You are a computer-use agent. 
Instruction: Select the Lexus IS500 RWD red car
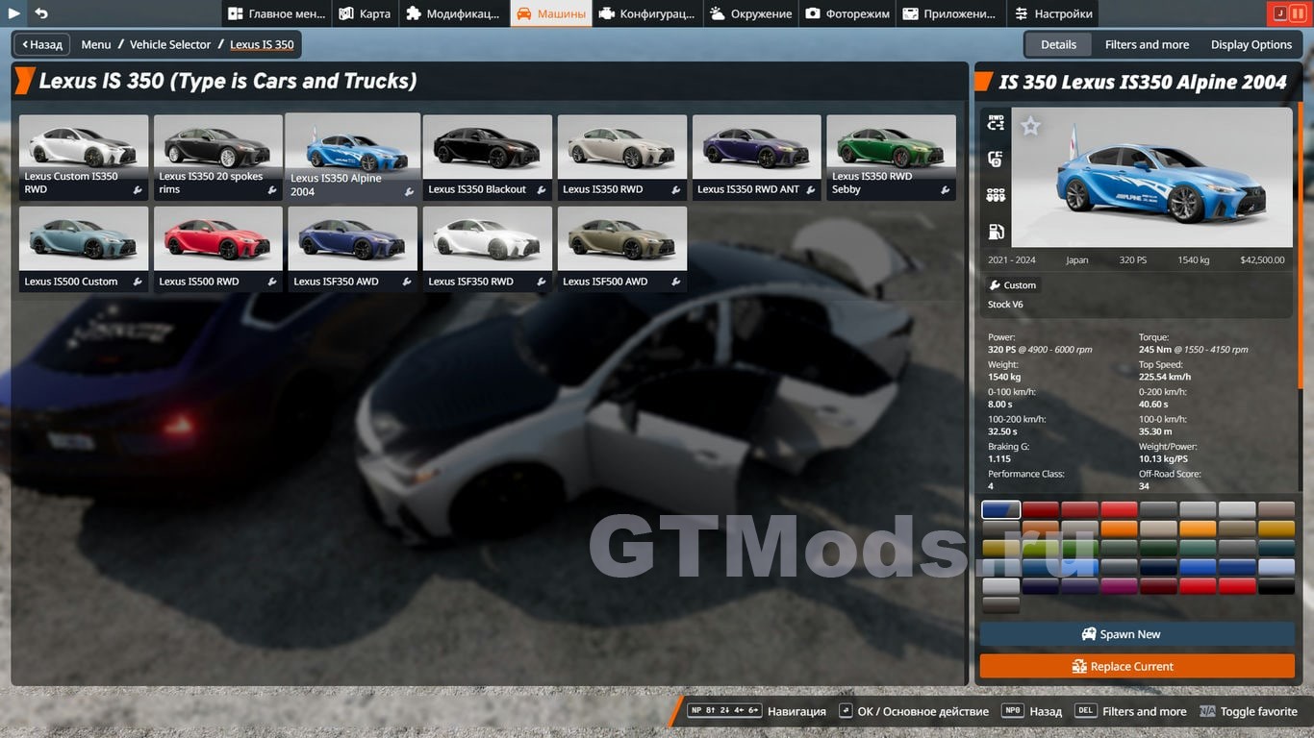coord(217,248)
